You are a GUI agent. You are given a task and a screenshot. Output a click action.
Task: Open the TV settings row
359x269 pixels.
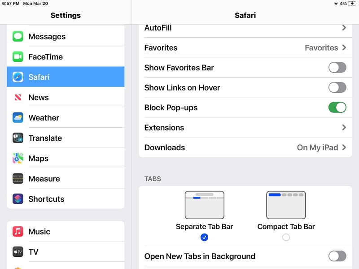point(66,252)
